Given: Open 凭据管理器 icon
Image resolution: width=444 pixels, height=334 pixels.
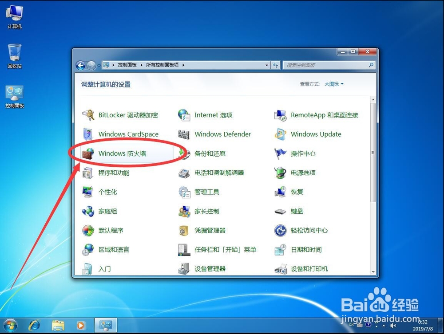Looking at the screenshot, I should 184,231.
